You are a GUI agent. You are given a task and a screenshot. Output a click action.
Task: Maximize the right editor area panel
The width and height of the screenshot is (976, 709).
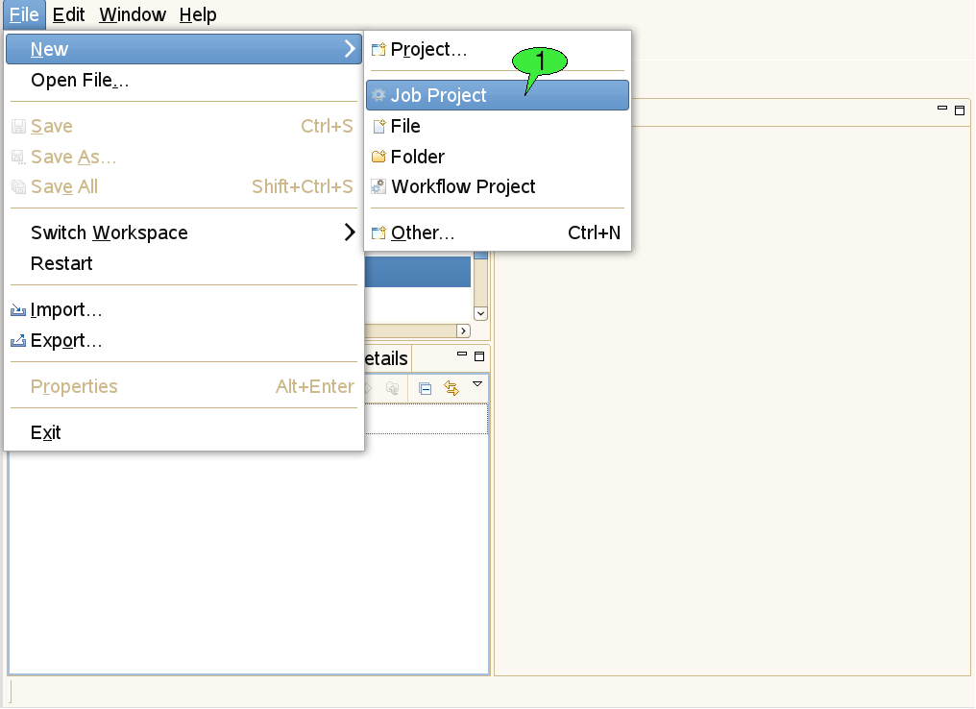click(960, 110)
